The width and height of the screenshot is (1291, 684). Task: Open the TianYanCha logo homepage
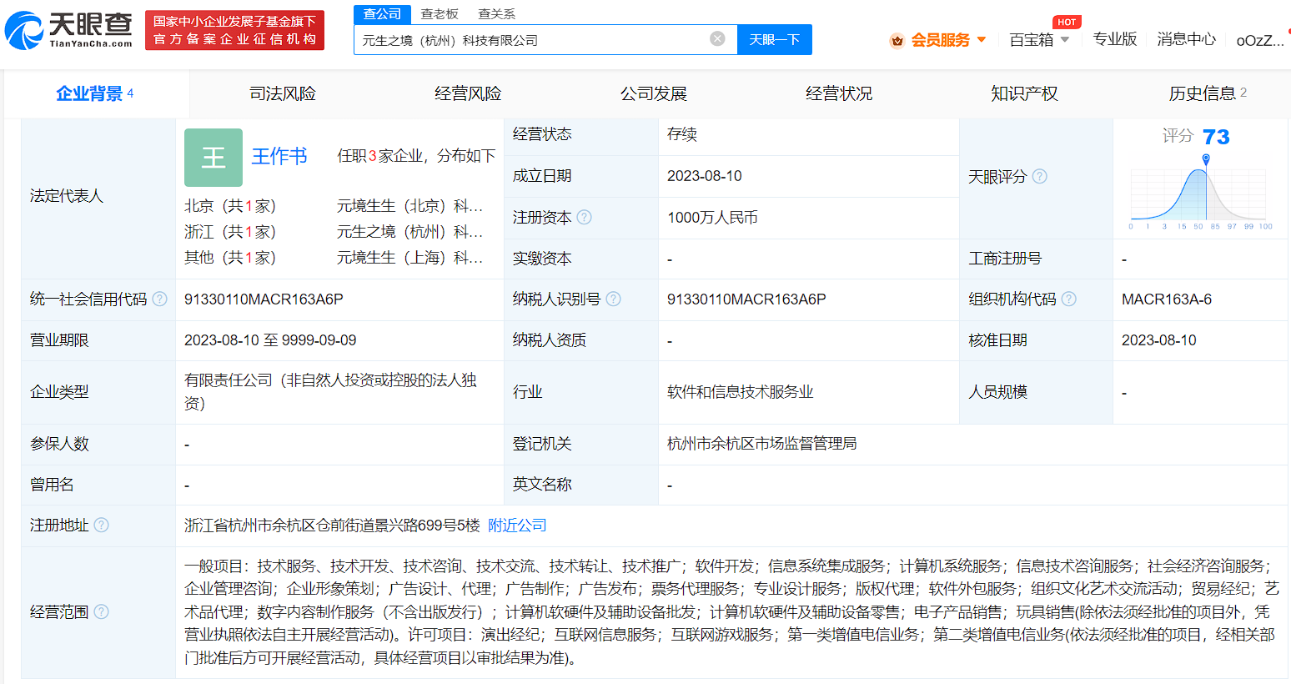68,30
